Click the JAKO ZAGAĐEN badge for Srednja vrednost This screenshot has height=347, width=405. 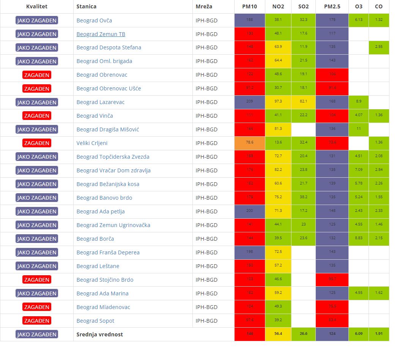pyautogui.click(x=36, y=334)
